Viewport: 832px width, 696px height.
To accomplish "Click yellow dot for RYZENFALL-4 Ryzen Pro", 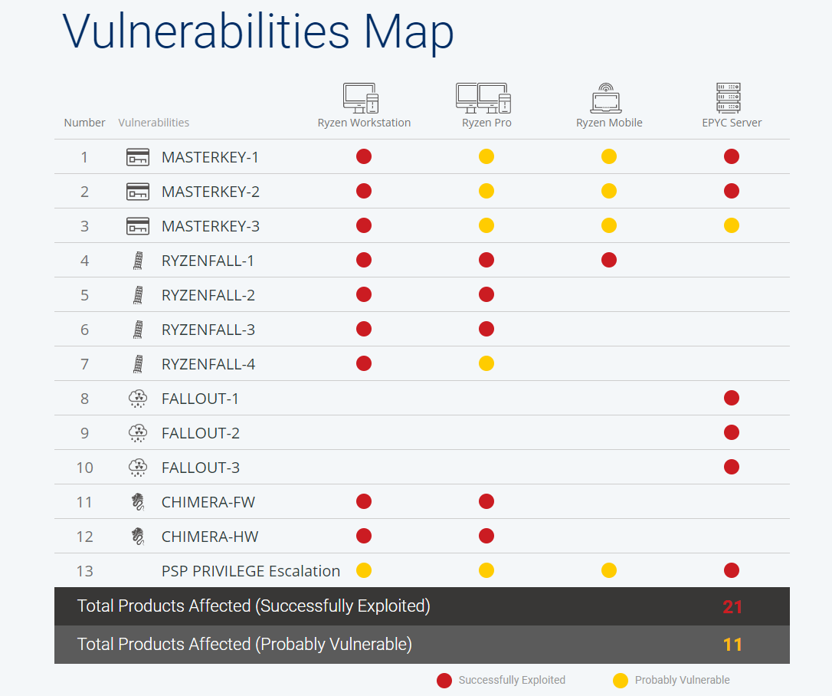I will pyautogui.click(x=486, y=363).
